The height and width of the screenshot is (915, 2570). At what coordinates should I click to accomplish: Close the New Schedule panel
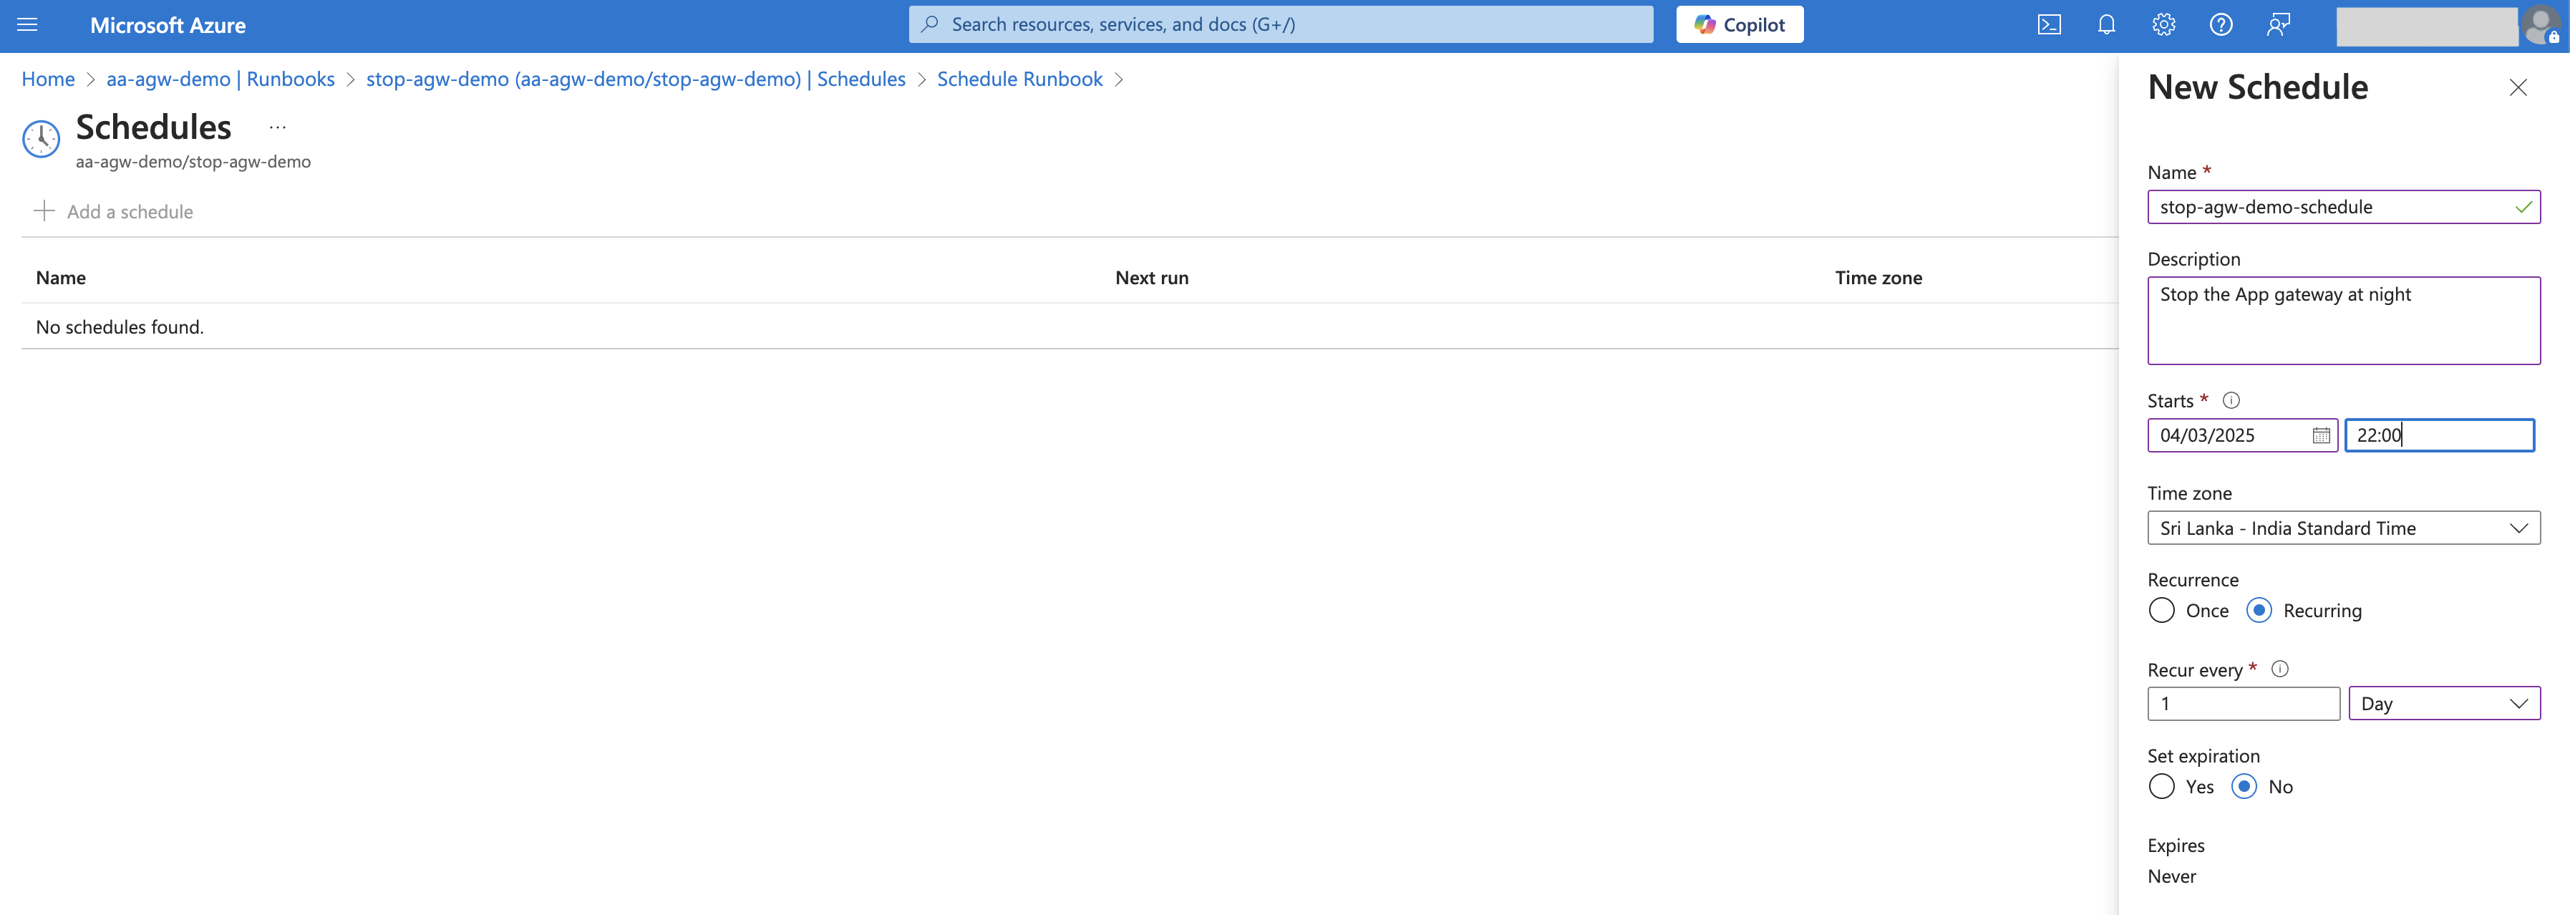pos(2518,88)
